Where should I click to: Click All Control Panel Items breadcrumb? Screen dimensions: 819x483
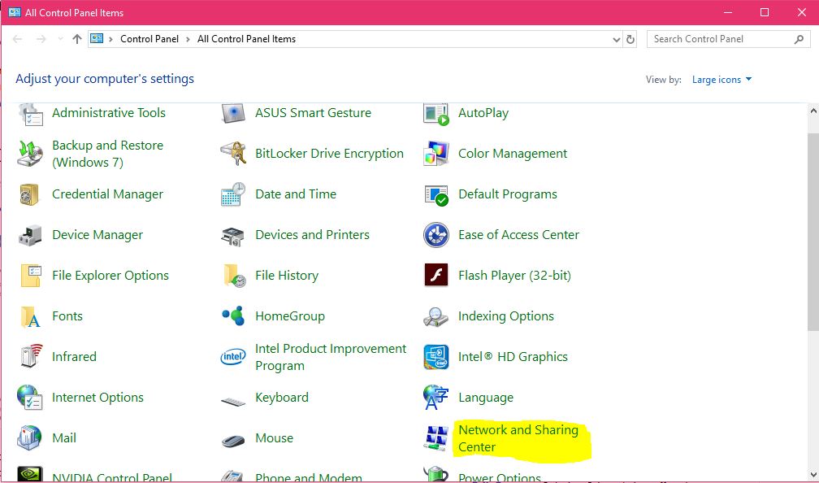click(246, 39)
